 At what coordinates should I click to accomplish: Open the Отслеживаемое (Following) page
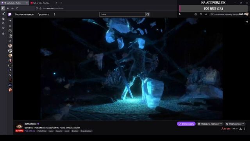pos(24,14)
